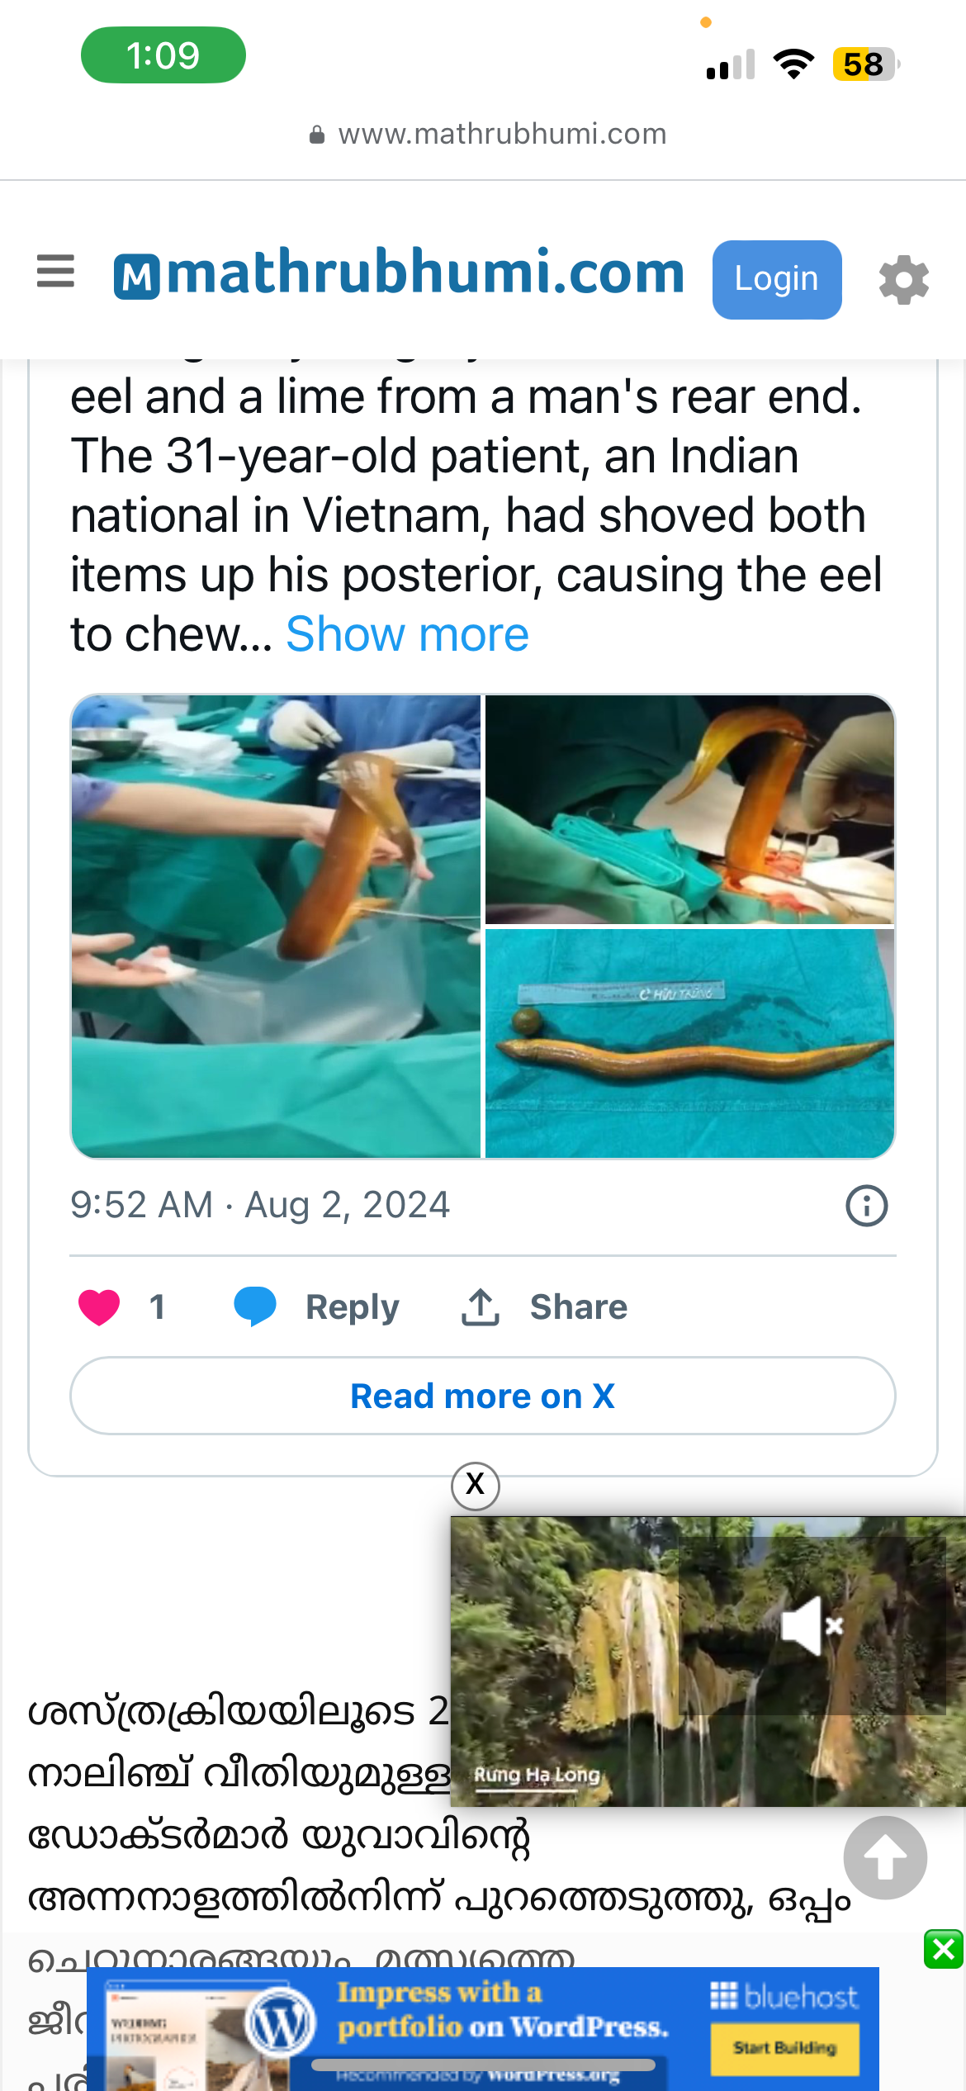This screenshot has height=2091, width=966.
Task: Open the eel with ruler photo
Action: pos(689,1044)
